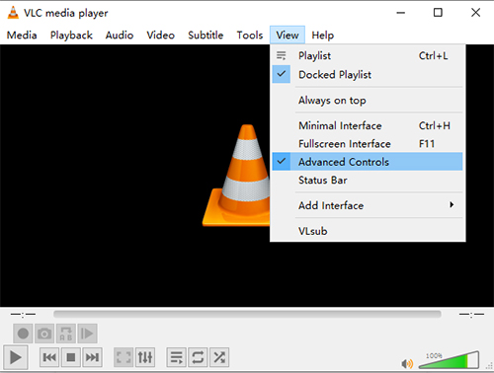Open the Tools menu

pyautogui.click(x=250, y=36)
